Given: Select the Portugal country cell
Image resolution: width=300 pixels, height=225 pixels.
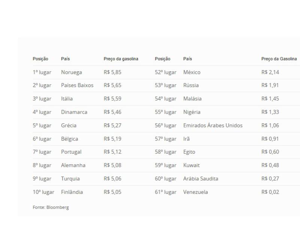Looking at the screenshot, I should (71, 152).
